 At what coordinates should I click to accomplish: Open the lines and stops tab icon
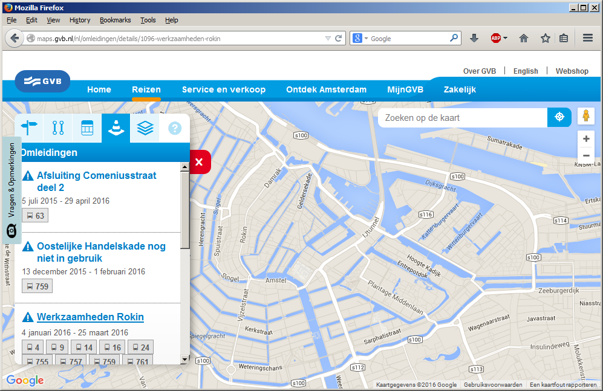tap(58, 128)
